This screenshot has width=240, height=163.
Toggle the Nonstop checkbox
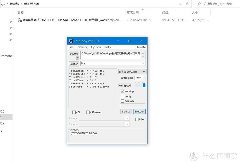pyautogui.click(x=123, y=91)
